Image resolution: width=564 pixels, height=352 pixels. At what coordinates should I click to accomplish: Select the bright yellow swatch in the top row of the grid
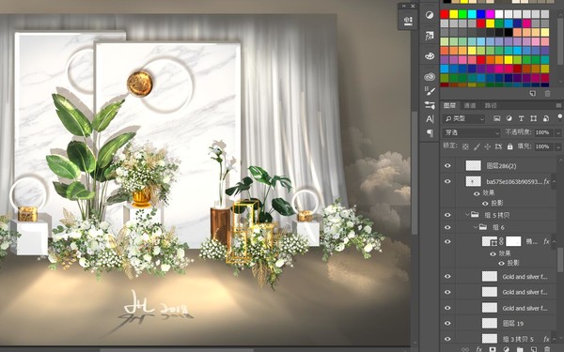coord(454,14)
